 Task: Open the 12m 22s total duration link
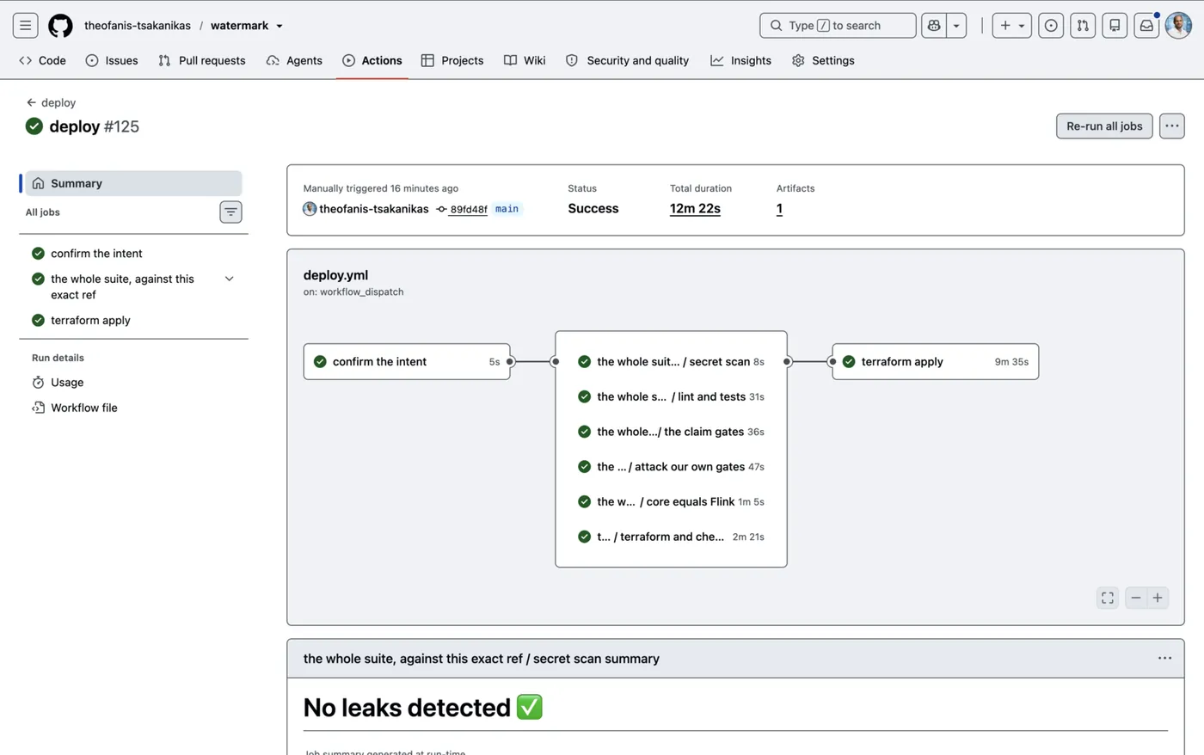[695, 209]
